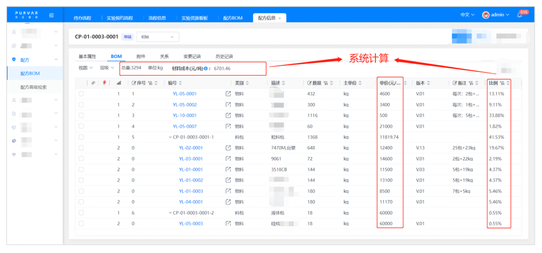The image size is (542, 253).
Task: Expand the 层级 level dropdown
Action: (106, 68)
